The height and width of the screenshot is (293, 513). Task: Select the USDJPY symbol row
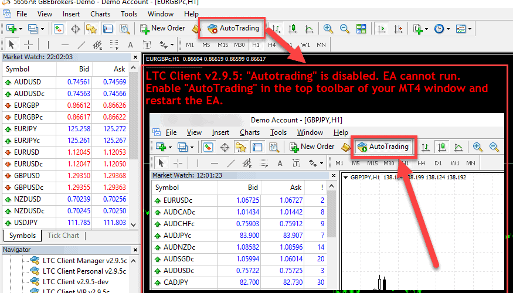pyautogui.click(x=66, y=223)
